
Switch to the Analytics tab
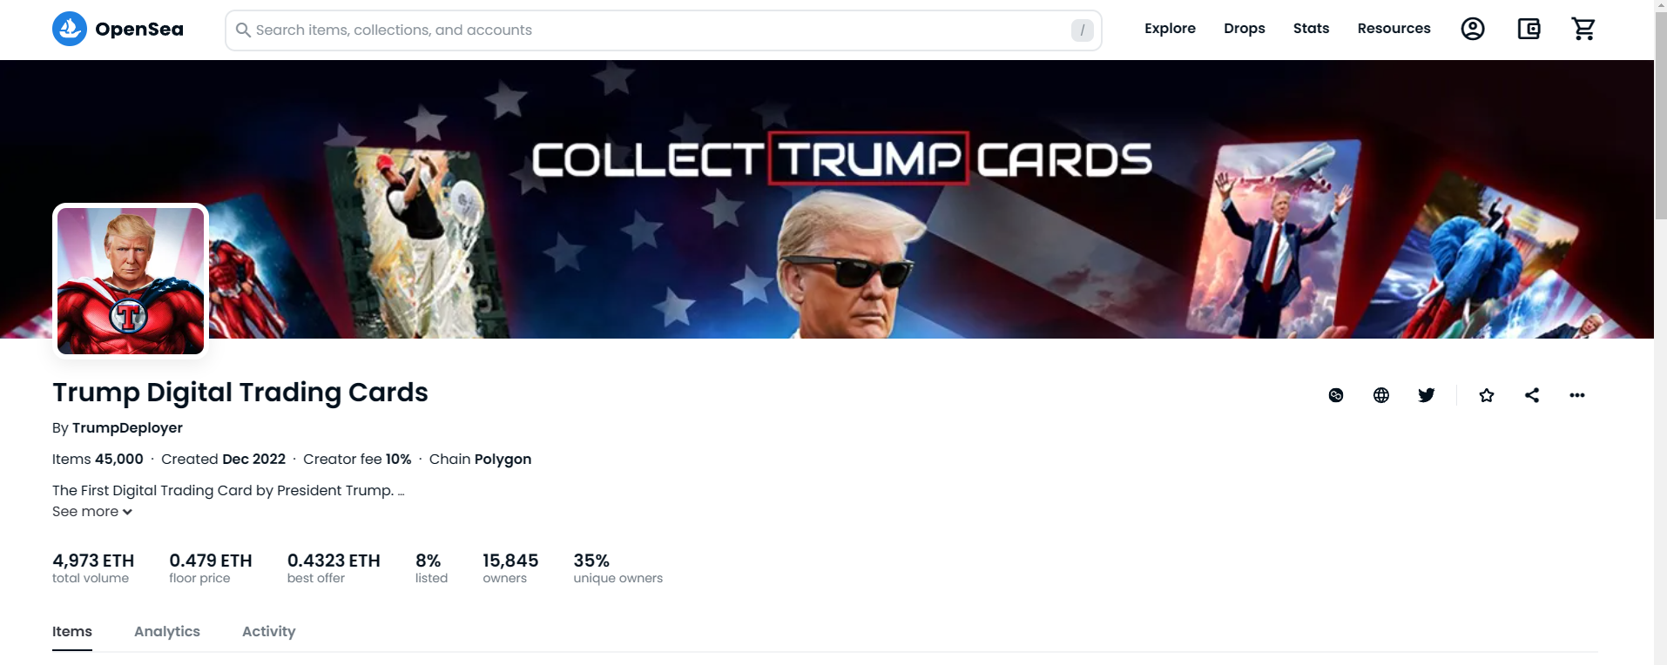(x=167, y=632)
